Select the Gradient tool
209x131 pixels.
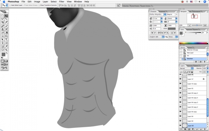(x=6, y=32)
